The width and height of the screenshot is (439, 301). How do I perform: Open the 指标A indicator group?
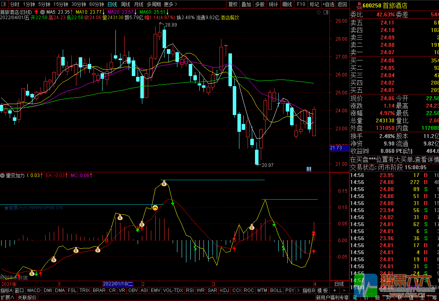coord(7,290)
